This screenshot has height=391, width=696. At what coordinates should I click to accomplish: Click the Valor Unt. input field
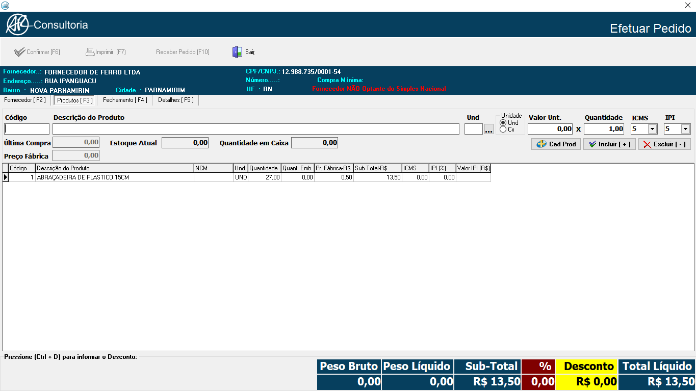[551, 129]
